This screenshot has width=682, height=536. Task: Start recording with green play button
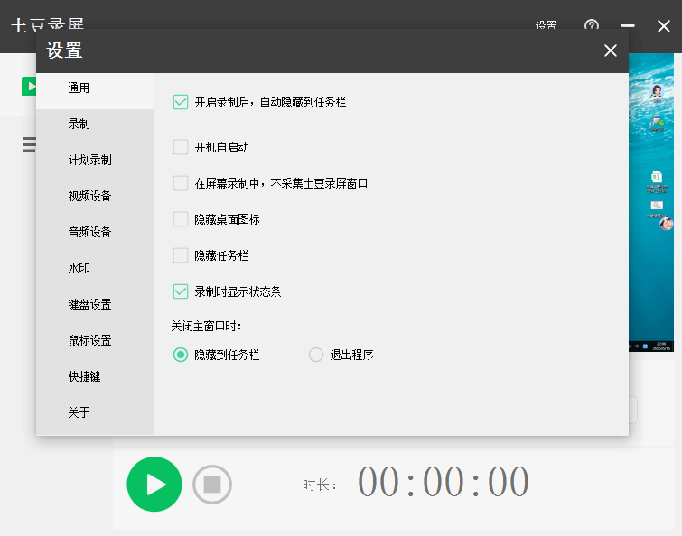(154, 485)
